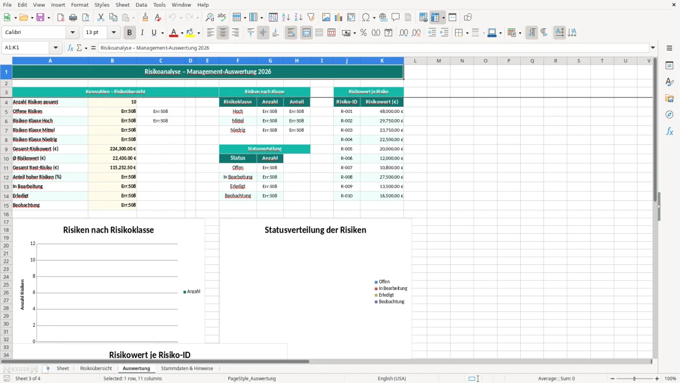680x383 pixels.
Task: Open the Function Wizard fx icon
Action: click(70, 48)
